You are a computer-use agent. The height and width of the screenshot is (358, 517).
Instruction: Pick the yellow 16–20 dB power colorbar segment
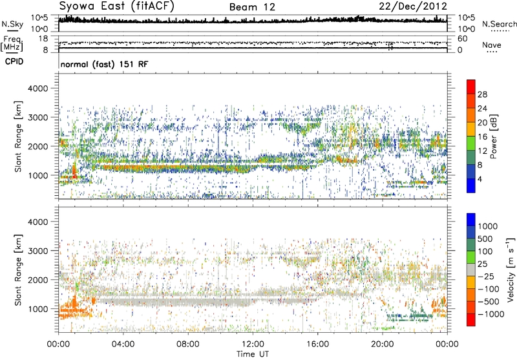471,129
